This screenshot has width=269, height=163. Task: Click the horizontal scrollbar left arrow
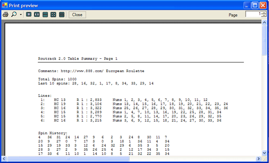4,159
